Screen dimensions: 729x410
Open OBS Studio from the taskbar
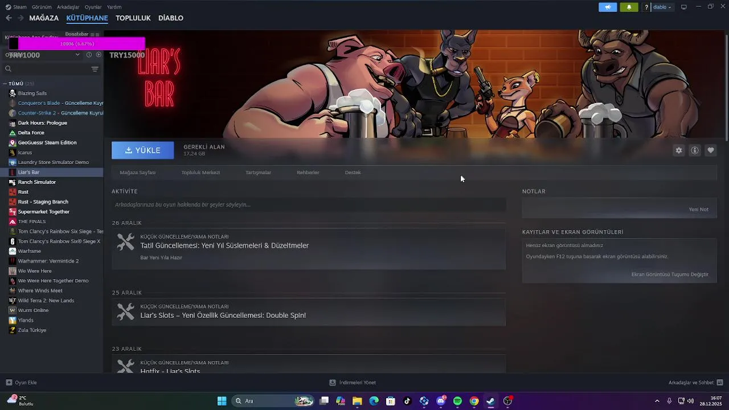click(x=507, y=401)
